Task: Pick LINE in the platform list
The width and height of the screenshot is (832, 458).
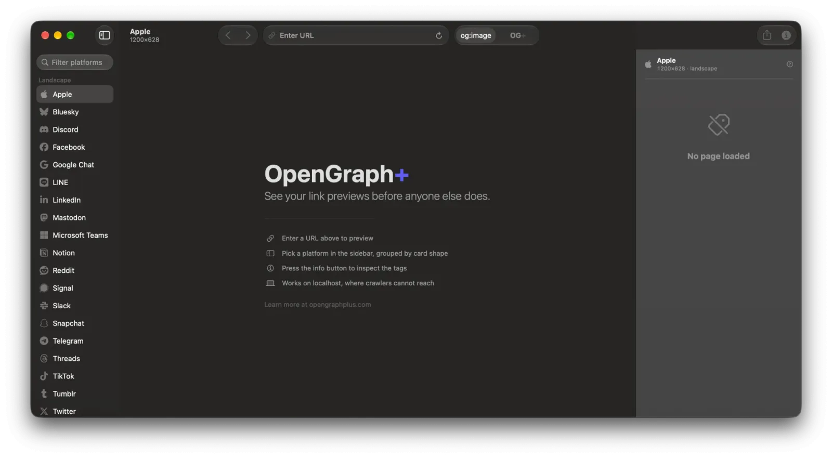Action: click(x=75, y=182)
